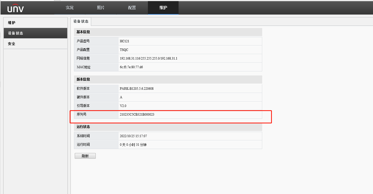Click the 引导版本 label
Viewport: 373px width, 194px height.
pos(83,106)
